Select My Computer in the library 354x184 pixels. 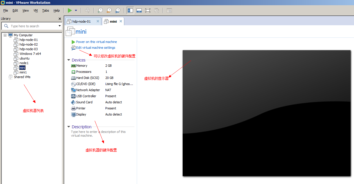(23, 35)
